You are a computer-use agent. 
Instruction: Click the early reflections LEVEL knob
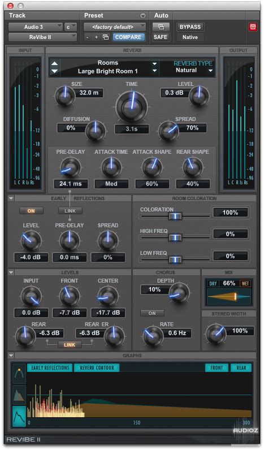coord(31,241)
